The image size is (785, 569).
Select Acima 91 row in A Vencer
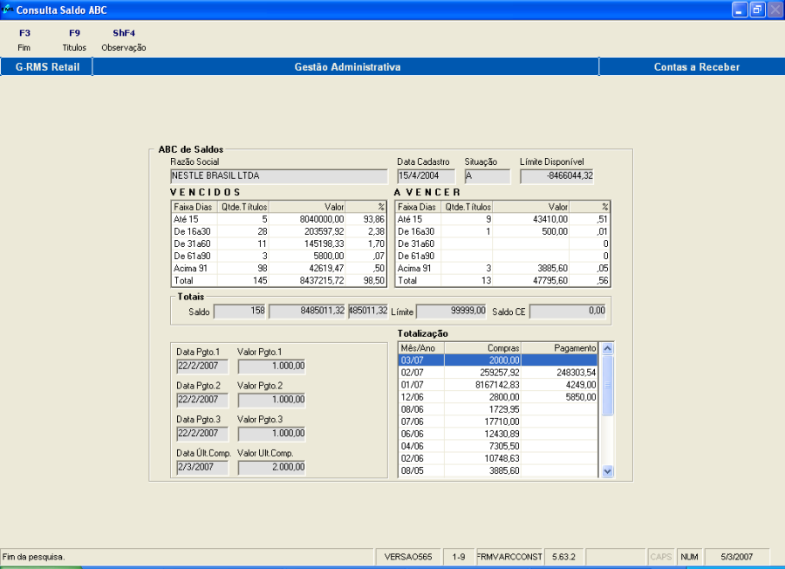click(x=502, y=268)
